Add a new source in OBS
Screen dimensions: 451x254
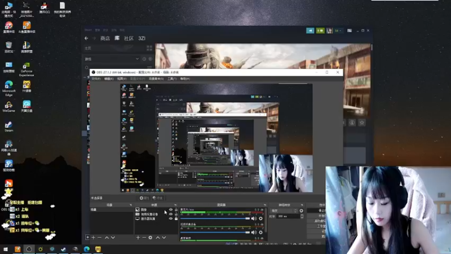click(x=138, y=238)
